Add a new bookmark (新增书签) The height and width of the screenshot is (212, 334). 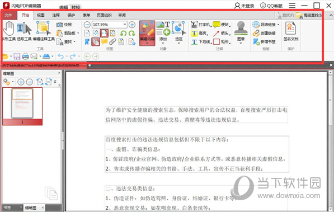pyautogui.click(x=264, y=42)
